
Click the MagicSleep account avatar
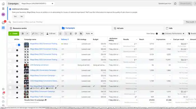[3, 14]
